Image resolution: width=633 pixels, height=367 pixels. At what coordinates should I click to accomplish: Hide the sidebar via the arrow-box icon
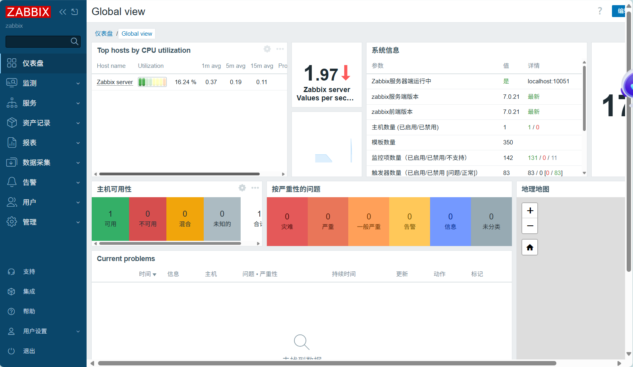pyautogui.click(x=75, y=12)
